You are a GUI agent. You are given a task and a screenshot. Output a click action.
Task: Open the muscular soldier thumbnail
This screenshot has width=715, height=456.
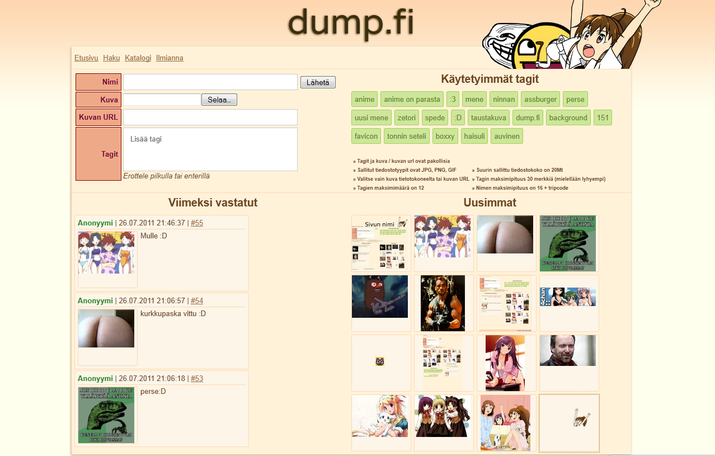click(443, 303)
